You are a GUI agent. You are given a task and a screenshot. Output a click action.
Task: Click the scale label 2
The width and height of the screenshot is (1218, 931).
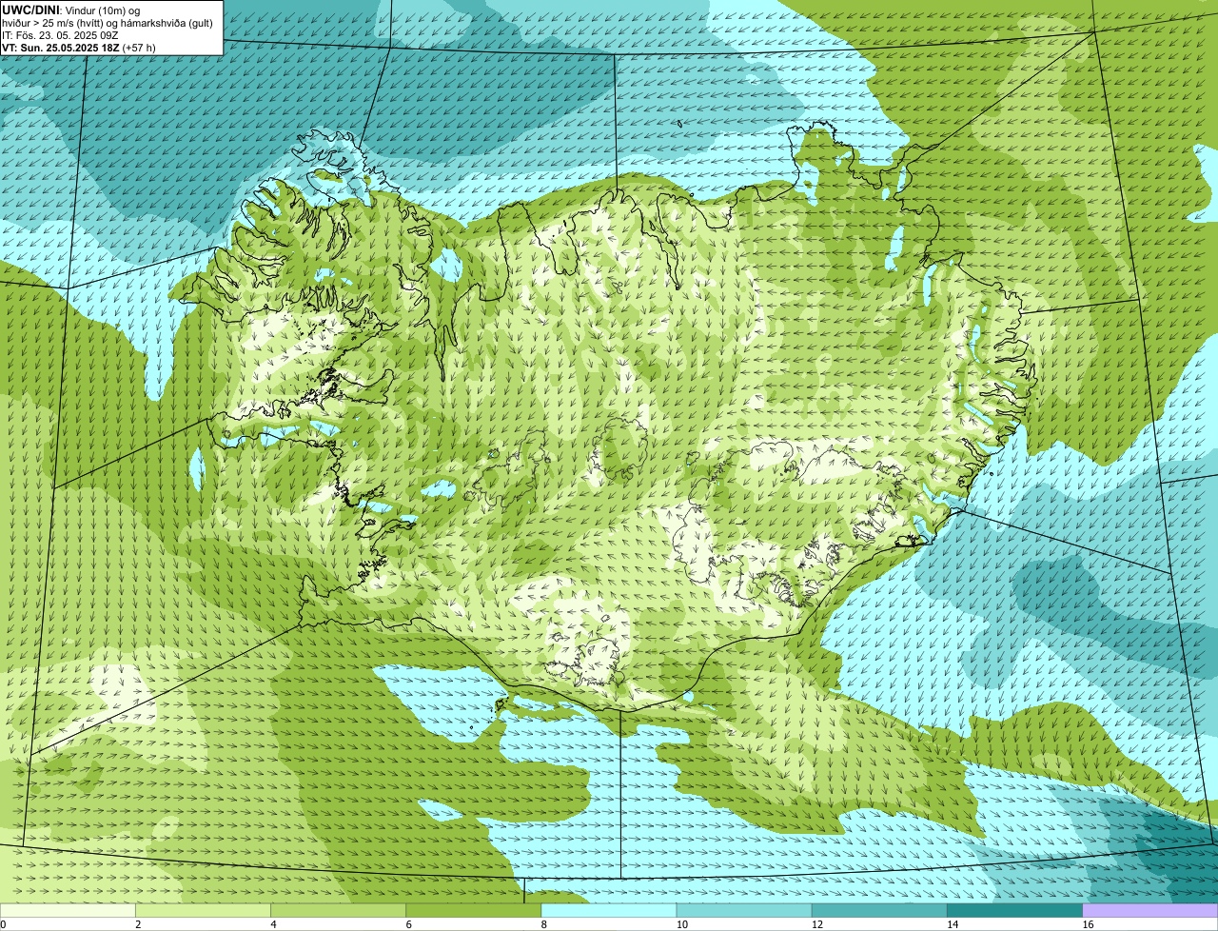138,924
